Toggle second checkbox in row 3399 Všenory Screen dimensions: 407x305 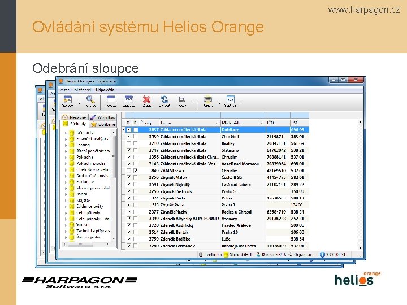click(136, 219)
